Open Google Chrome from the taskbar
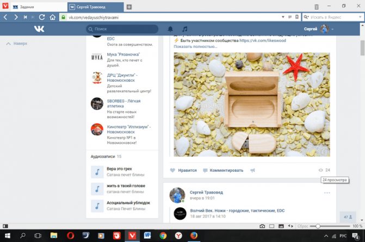The width and height of the screenshot is (365, 242). (163, 236)
